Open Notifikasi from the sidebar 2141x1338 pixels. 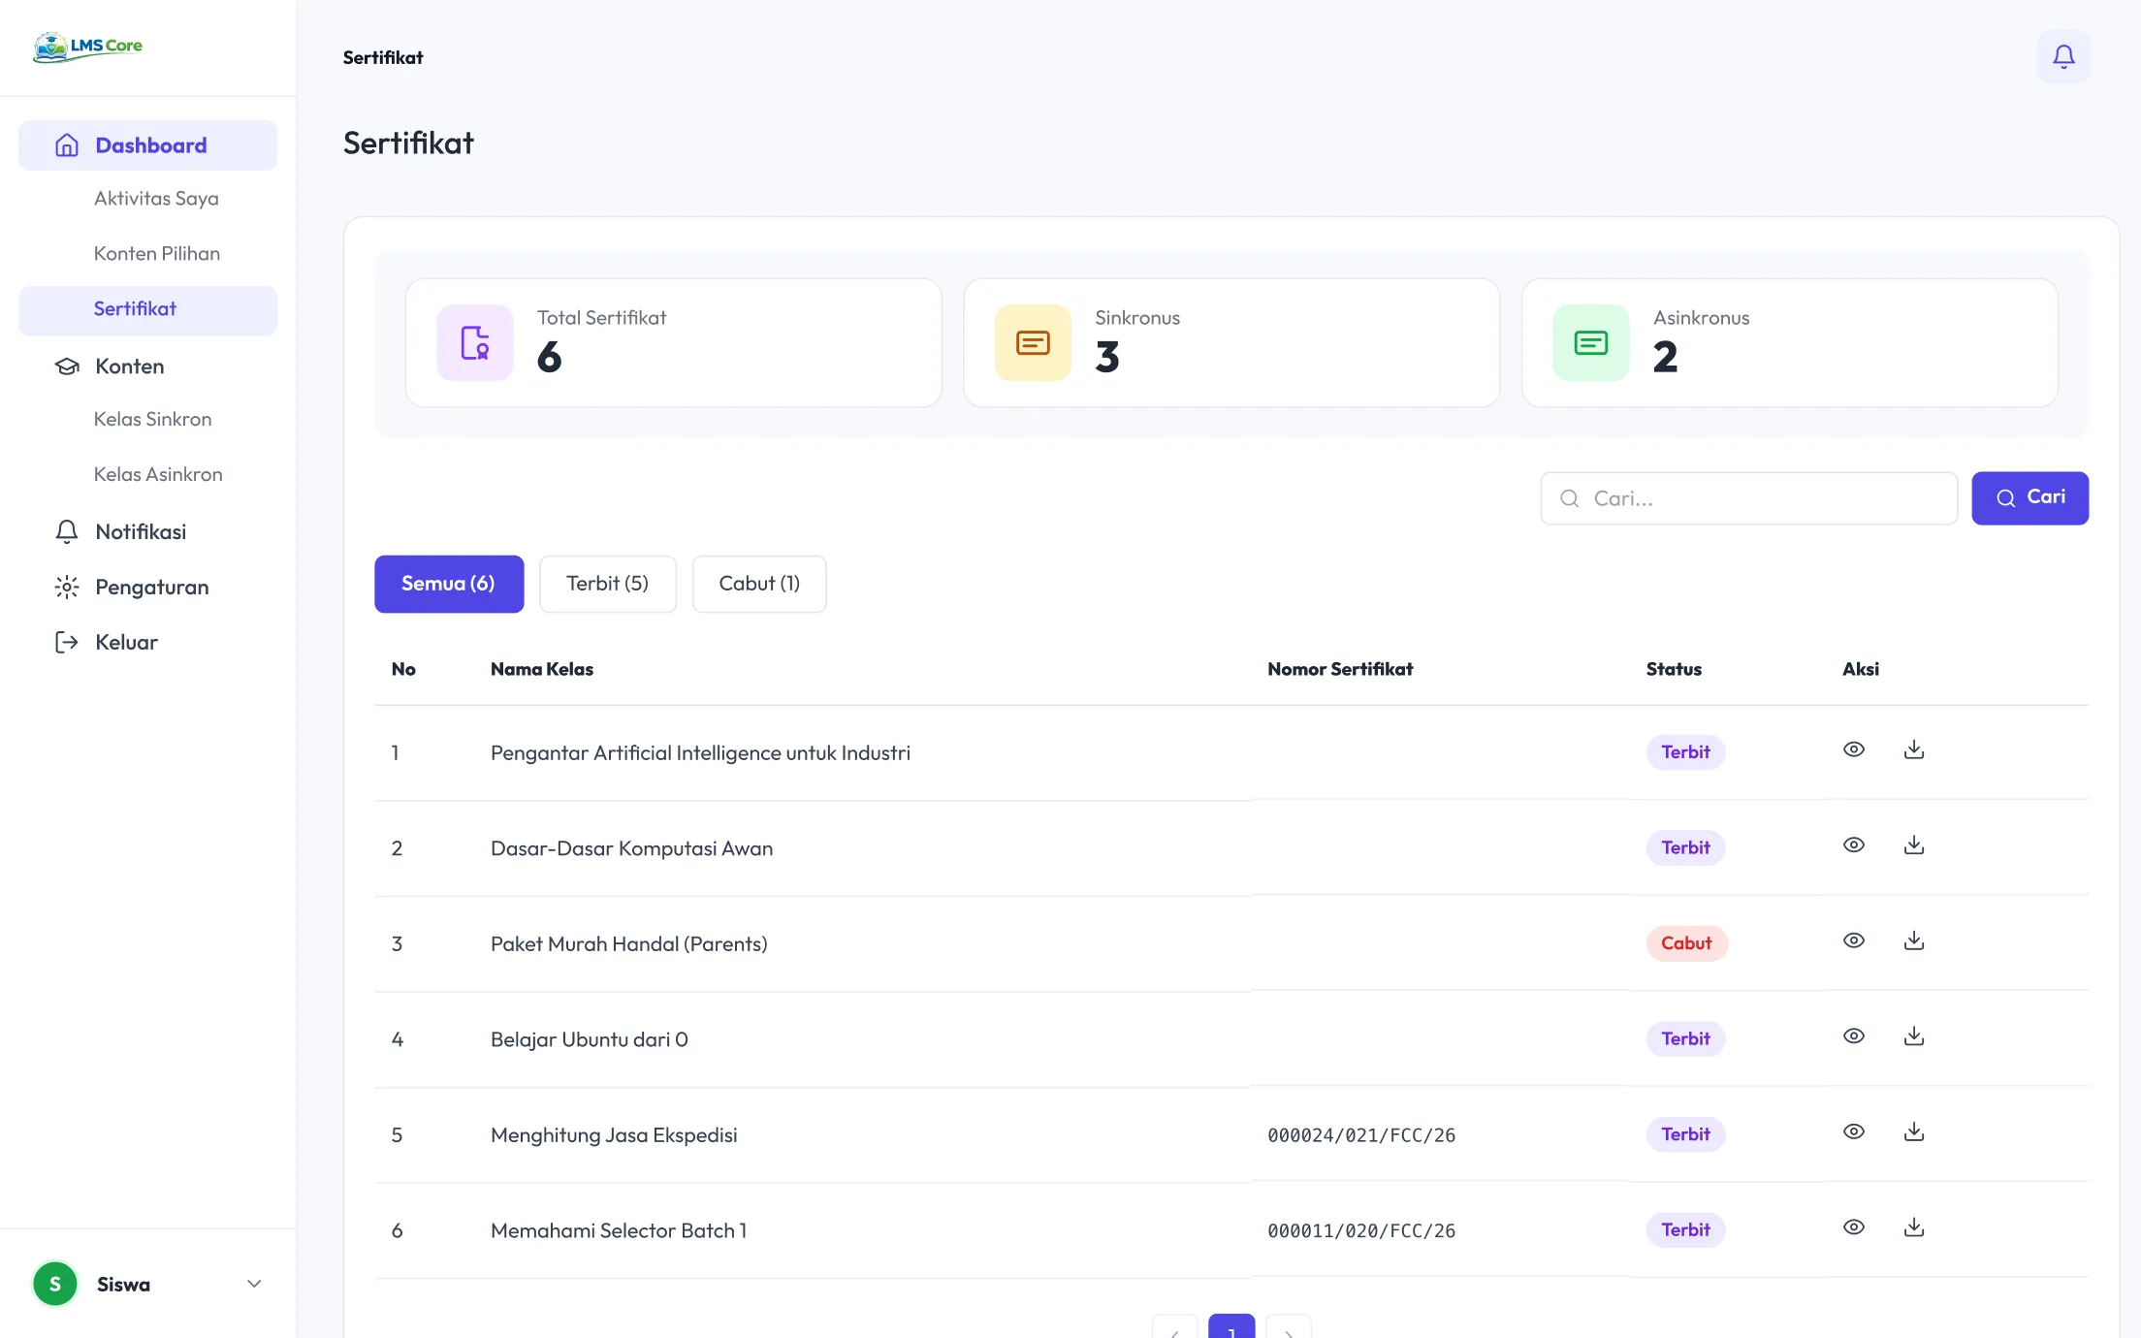click(x=141, y=532)
